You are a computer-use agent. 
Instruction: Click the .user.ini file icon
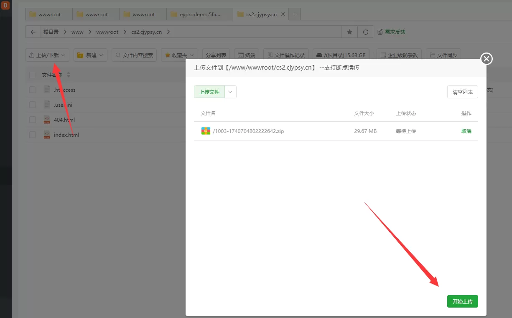pos(47,105)
